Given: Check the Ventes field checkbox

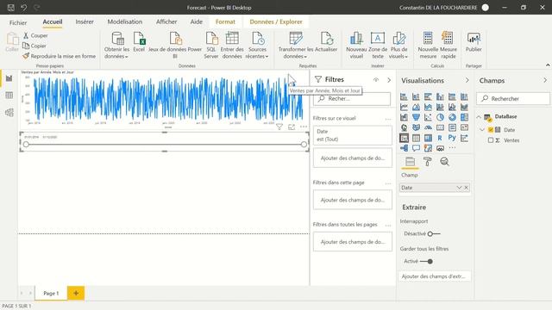Looking at the screenshot, I should point(491,140).
